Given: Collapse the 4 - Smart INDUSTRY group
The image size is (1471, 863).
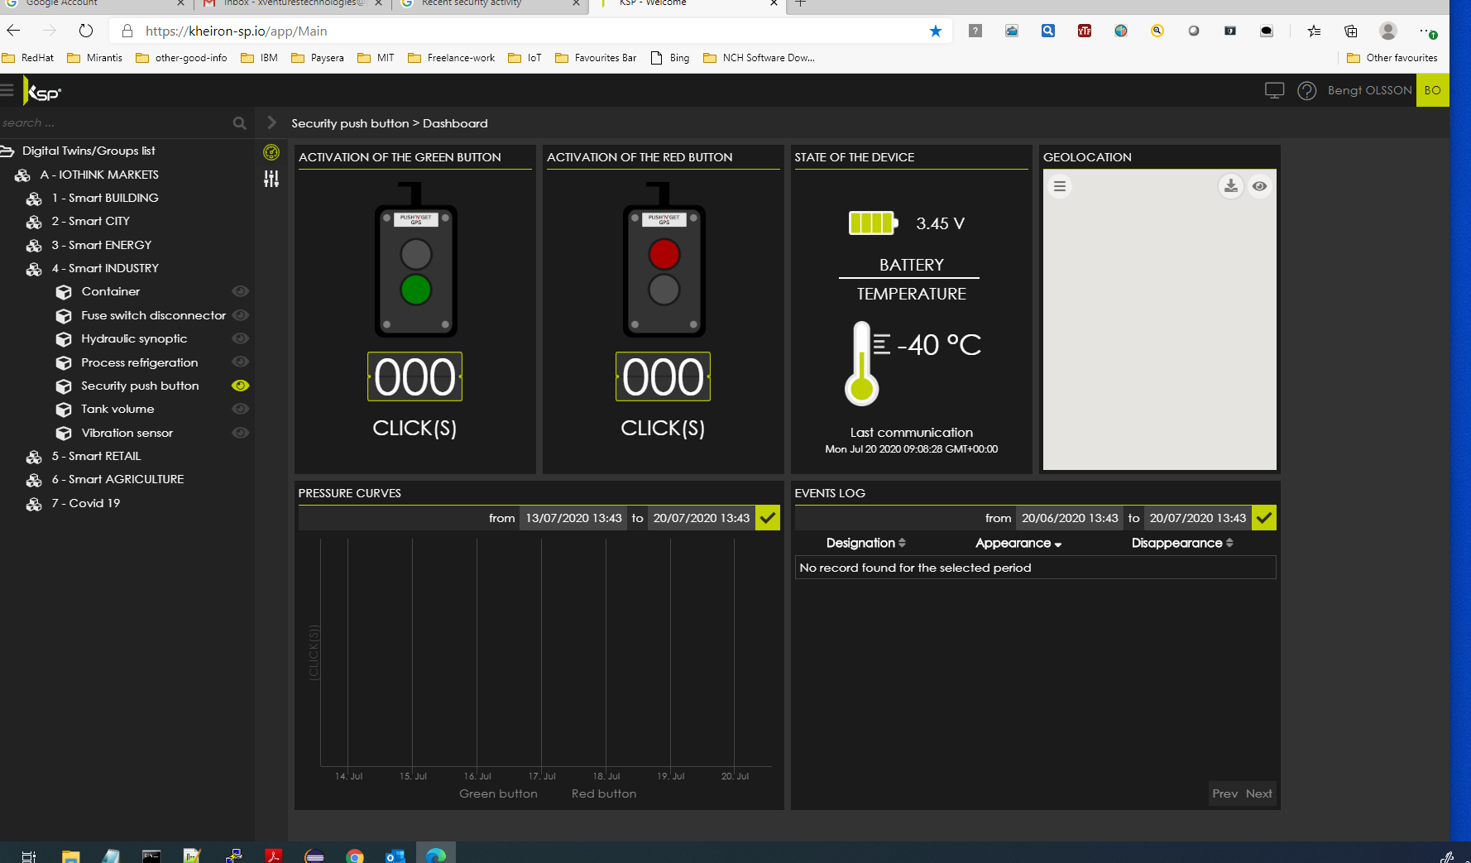Looking at the screenshot, I should pos(104,269).
